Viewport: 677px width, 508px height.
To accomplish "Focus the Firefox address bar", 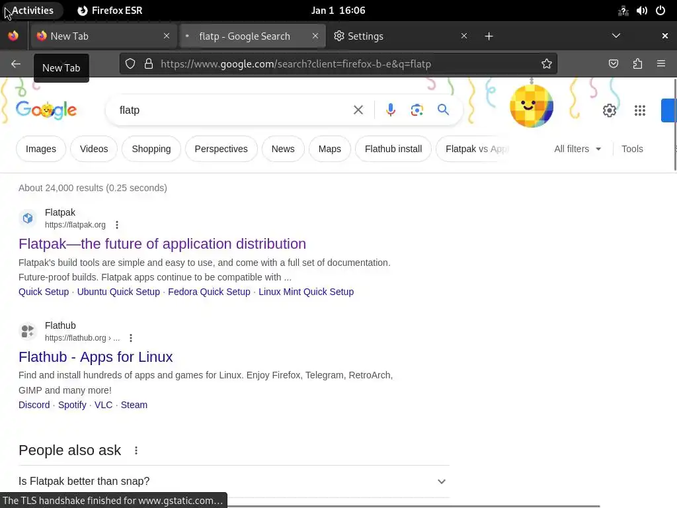I will tap(338, 64).
